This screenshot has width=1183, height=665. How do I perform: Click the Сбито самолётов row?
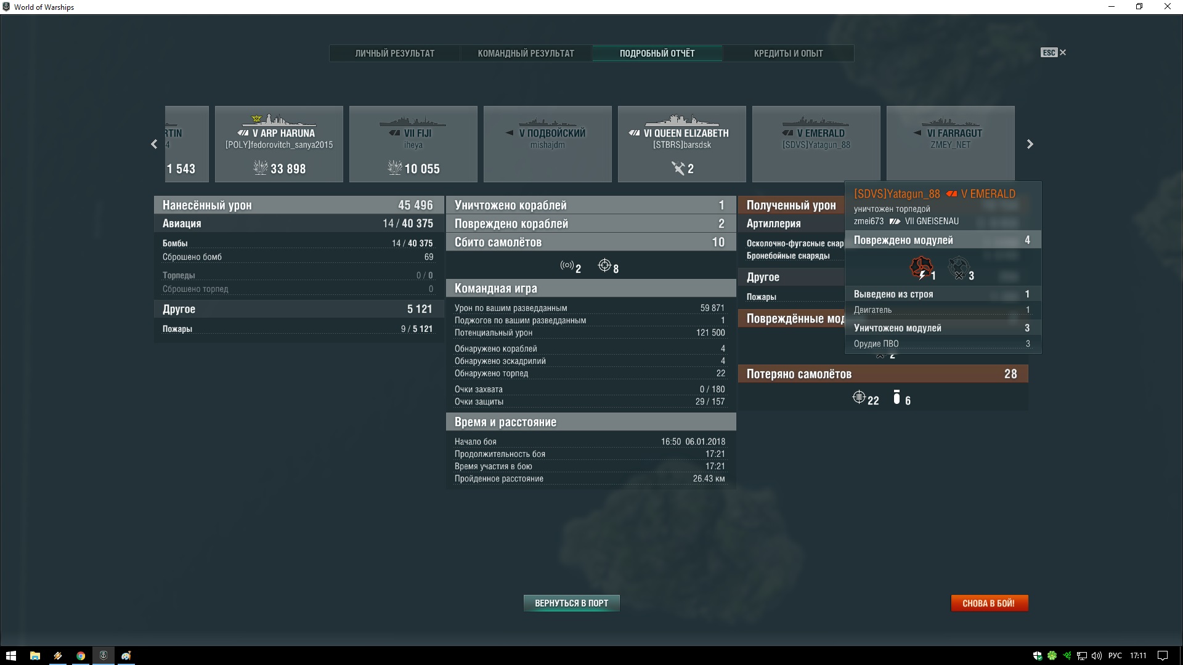click(x=591, y=242)
